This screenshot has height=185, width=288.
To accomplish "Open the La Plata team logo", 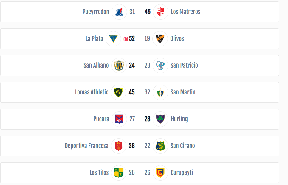I will click(x=113, y=39).
